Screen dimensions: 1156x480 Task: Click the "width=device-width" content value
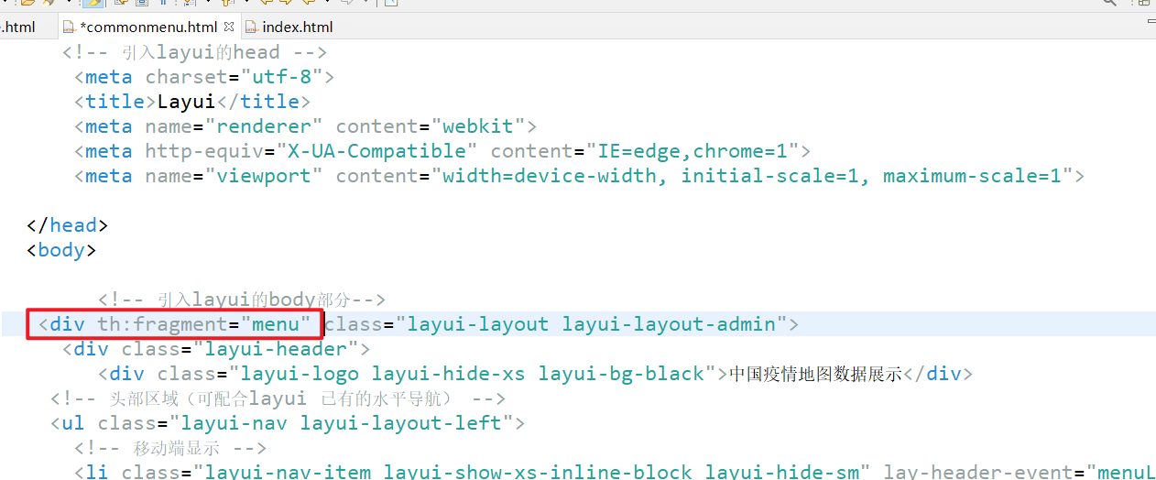(550, 176)
